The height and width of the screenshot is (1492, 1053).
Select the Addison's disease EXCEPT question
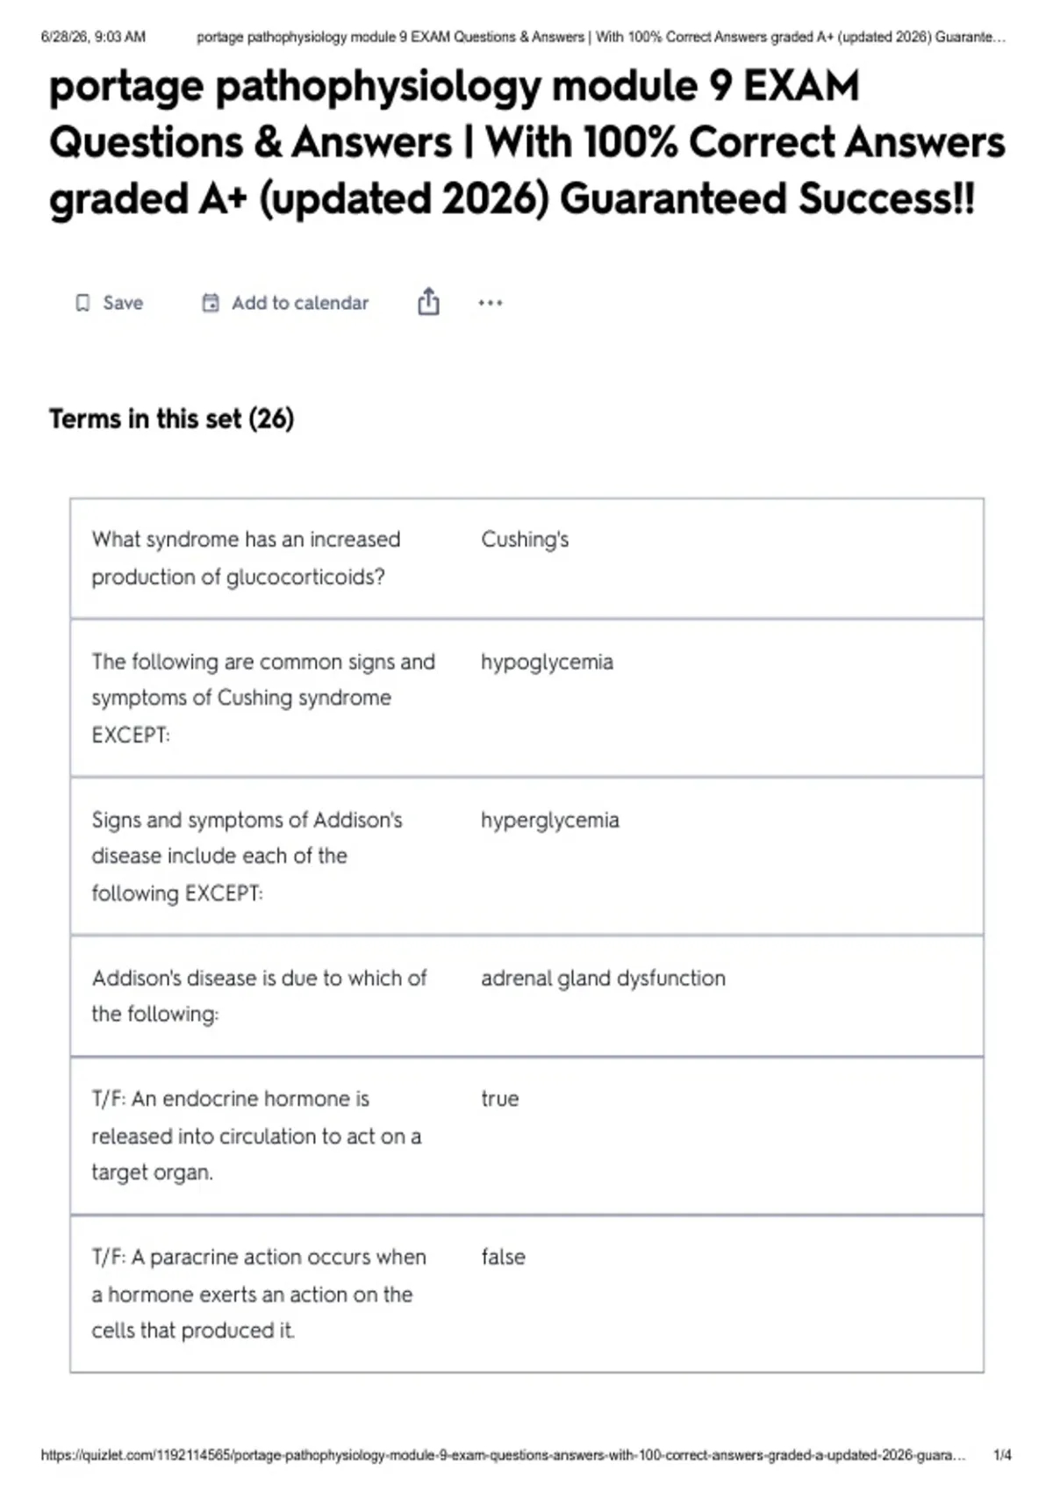tap(247, 856)
